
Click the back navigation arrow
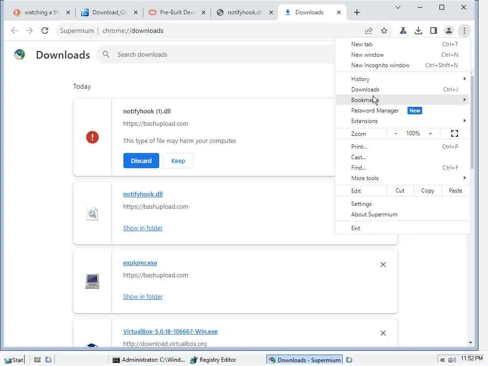[x=14, y=30]
